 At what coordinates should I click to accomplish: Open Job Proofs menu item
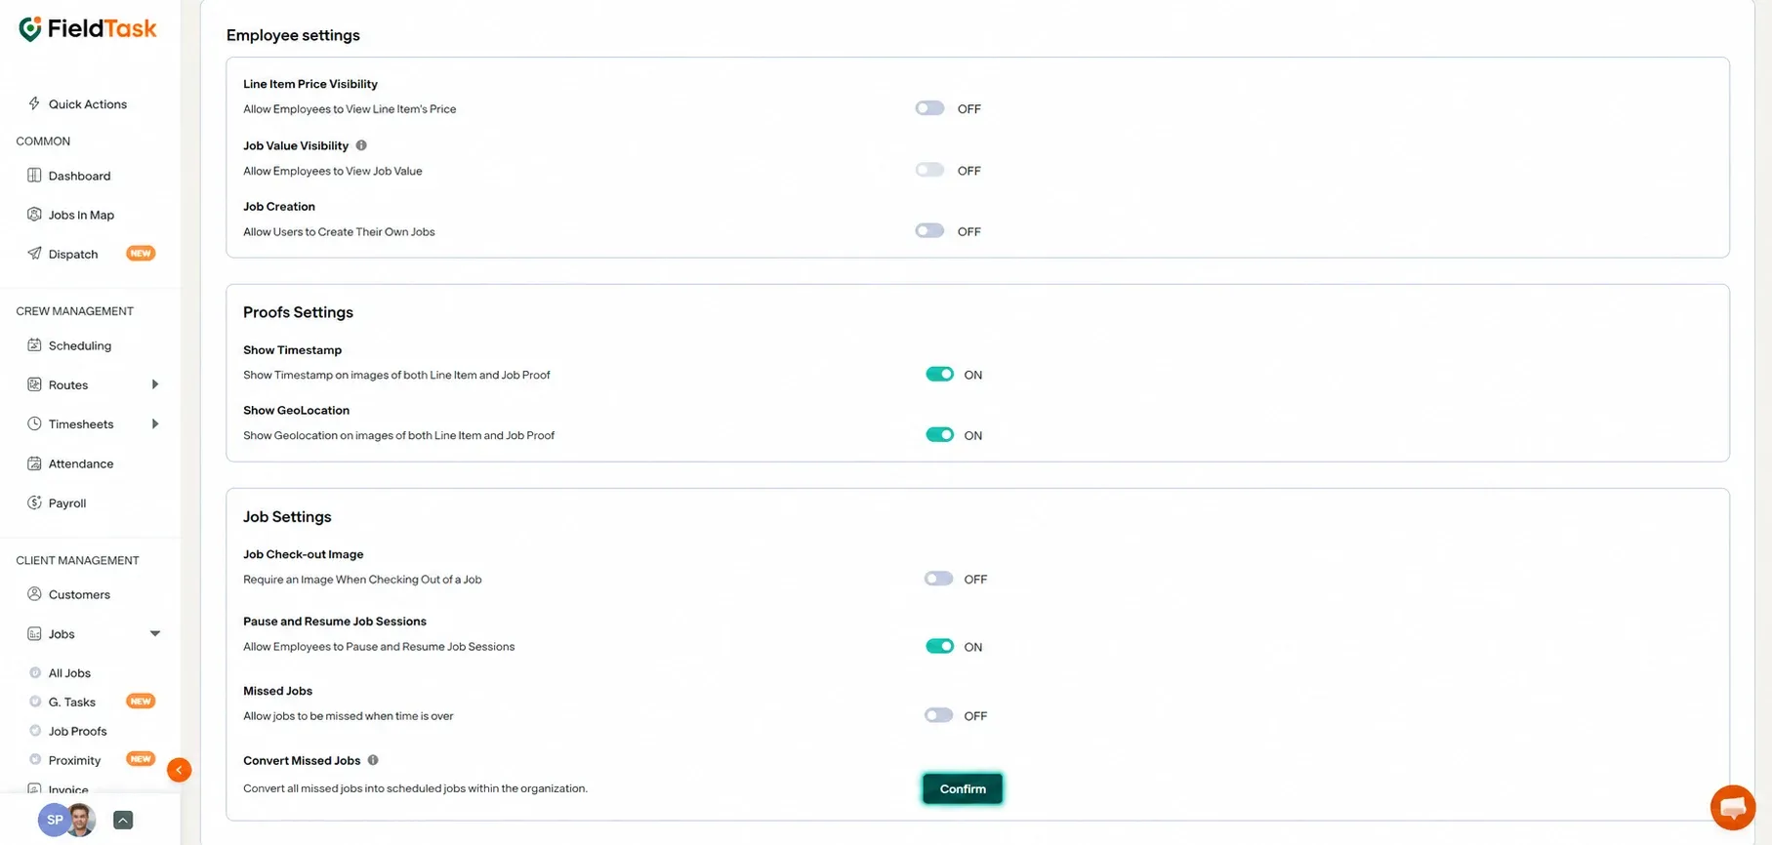(x=78, y=731)
